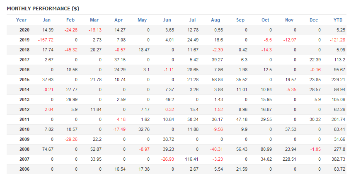The height and width of the screenshot is (174, 356).
Task: Click the 21.59 September 2006 value
Action: point(242,169)
